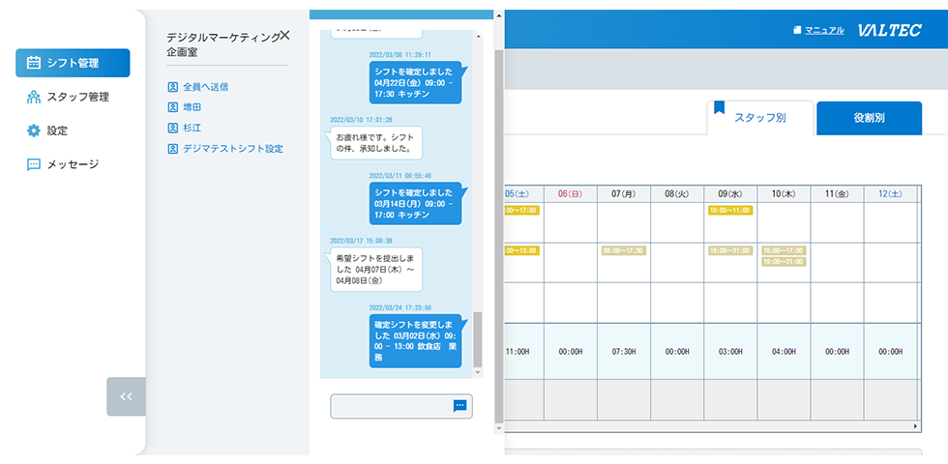Click the person icon beside 杉江
This screenshot has width=948, height=464.
click(x=173, y=128)
